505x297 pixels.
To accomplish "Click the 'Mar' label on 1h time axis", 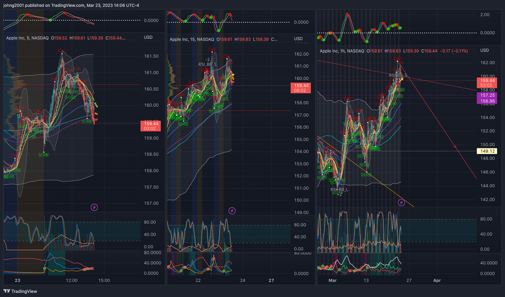I will coord(333,281).
